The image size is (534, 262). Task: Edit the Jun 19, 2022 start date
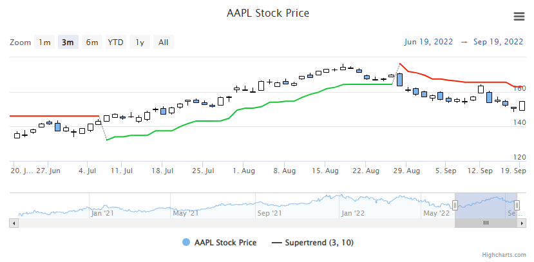pyautogui.click(x=428, y=42)
